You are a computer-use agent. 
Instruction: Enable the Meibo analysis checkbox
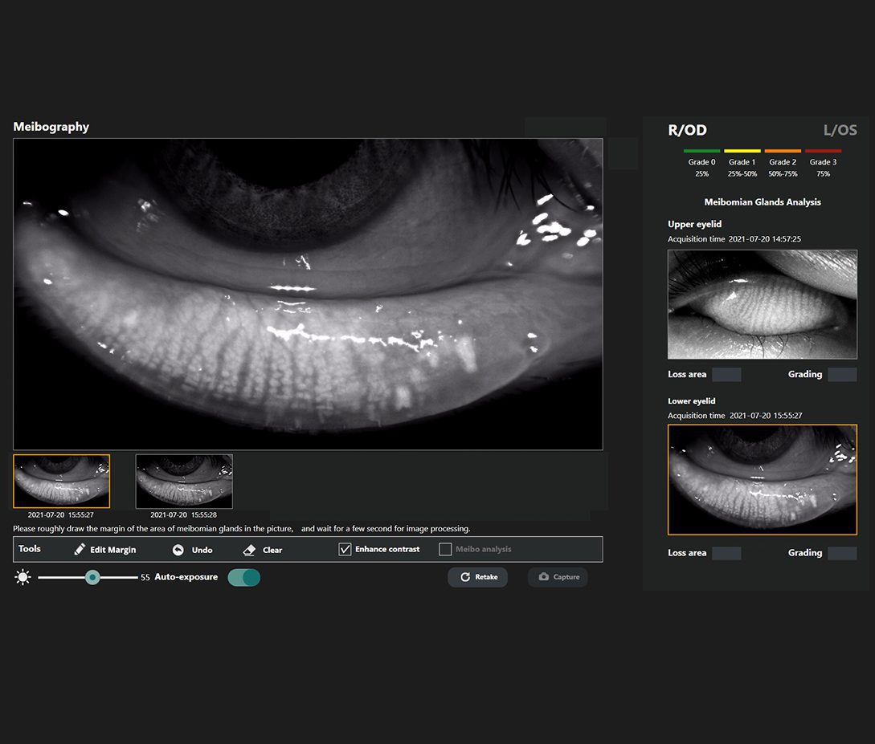pos(445,550)
